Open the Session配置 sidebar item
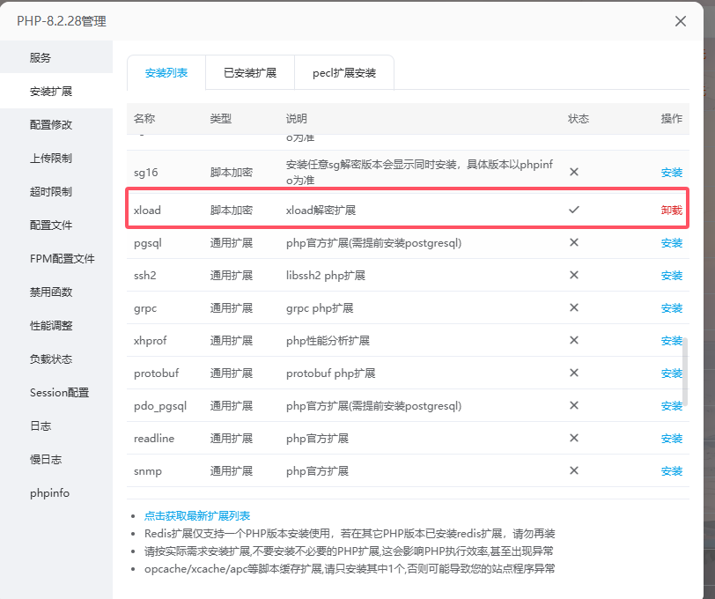The image size is (715, 599). tap(59, 393)
